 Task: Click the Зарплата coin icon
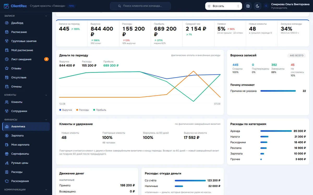(7, 135)
